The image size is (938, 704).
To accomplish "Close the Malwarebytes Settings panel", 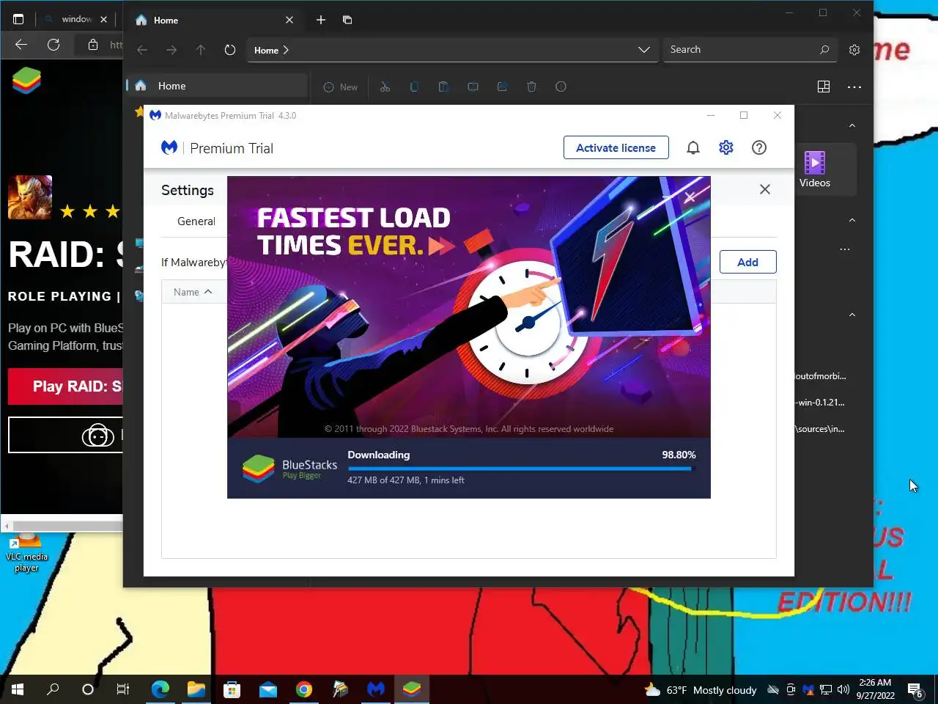I will click(764, 189).
